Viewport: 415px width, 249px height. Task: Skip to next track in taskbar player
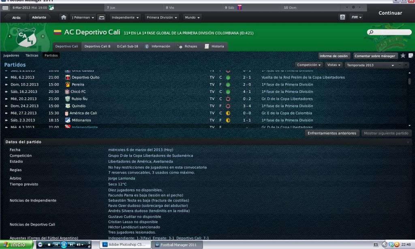(71, 245)
